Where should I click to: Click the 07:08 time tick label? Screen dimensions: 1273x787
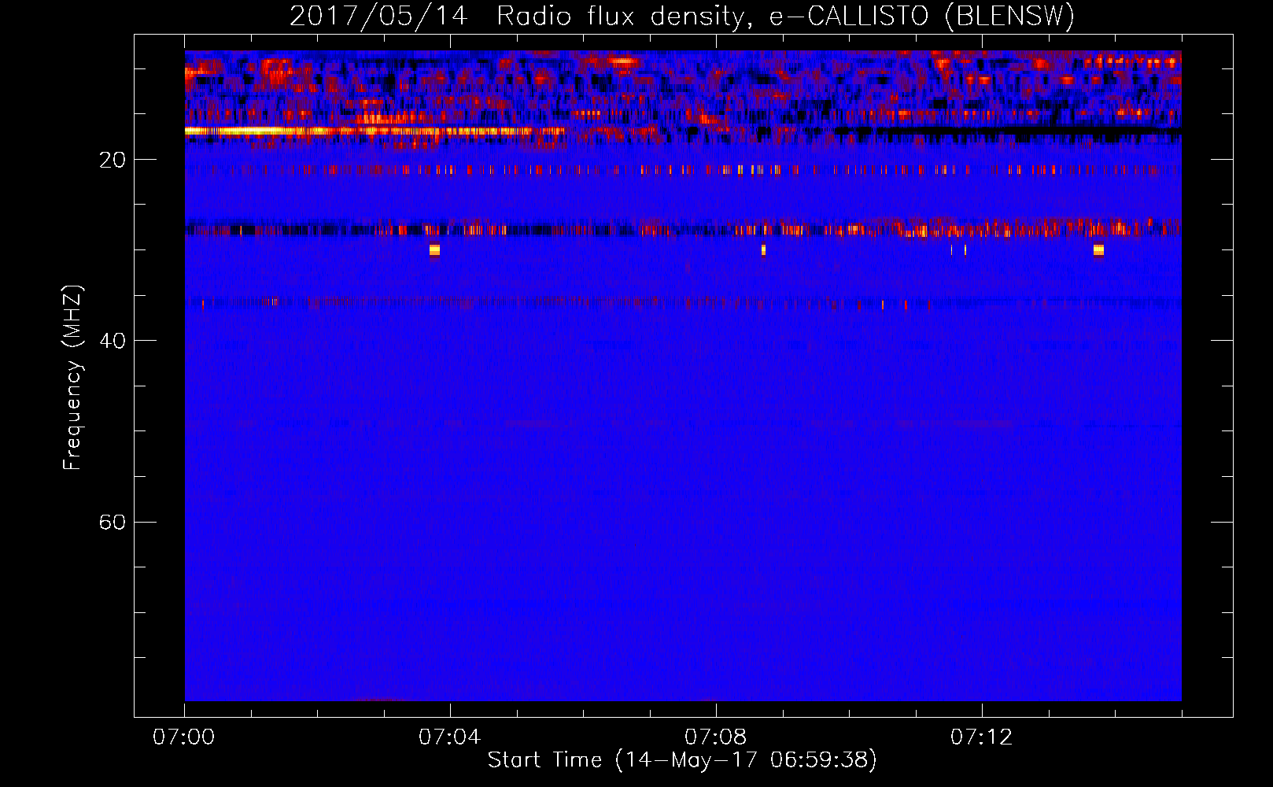[x=716, y=737]
